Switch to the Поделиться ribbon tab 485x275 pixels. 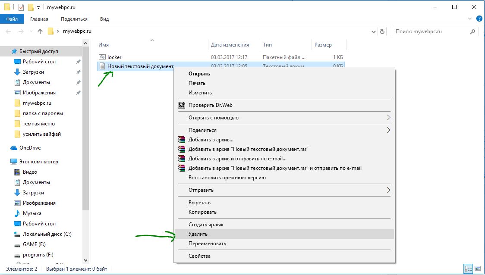point(74,19)
